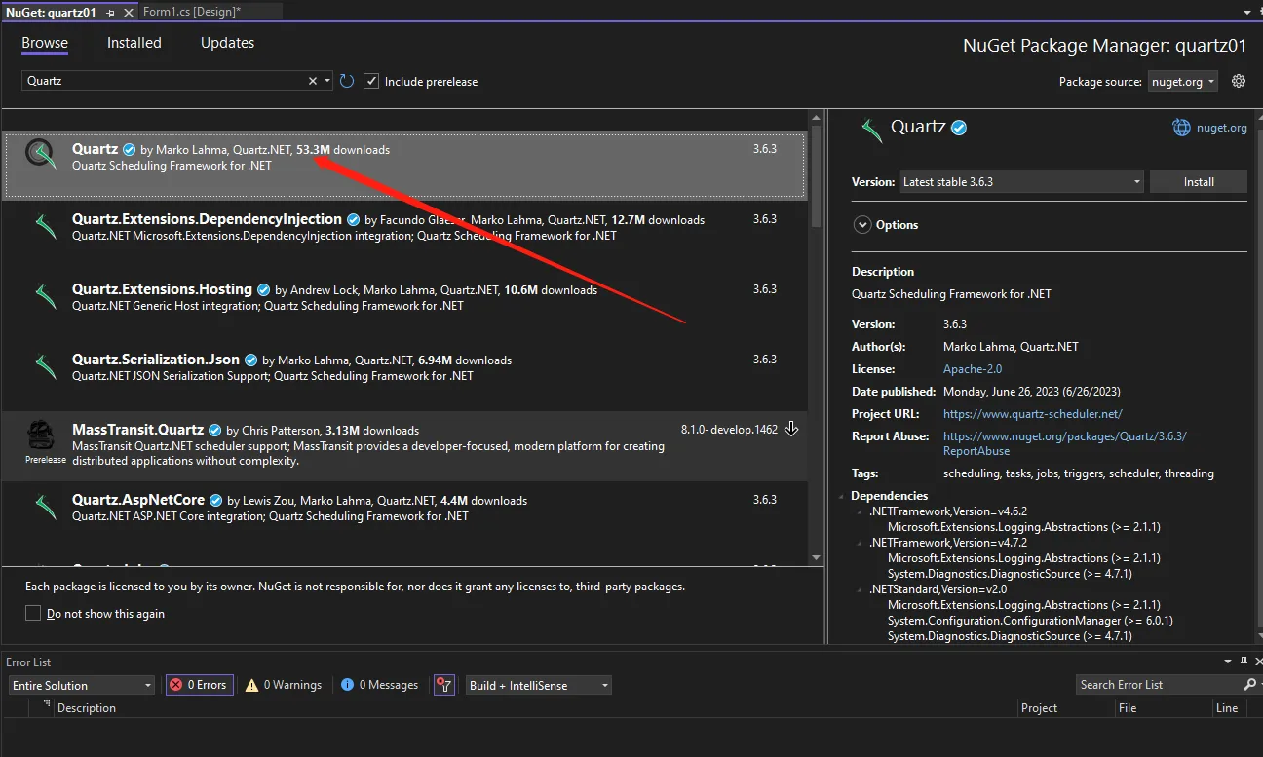The height and width of the screenshot is (757, 1263).
Task: Close the NuGet: quartz01 tab
Action: (130, 13)
